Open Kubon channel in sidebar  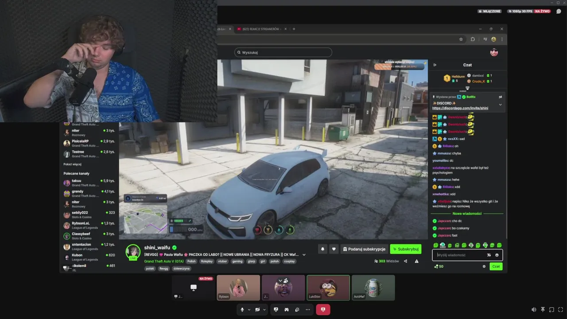[89, 257]
